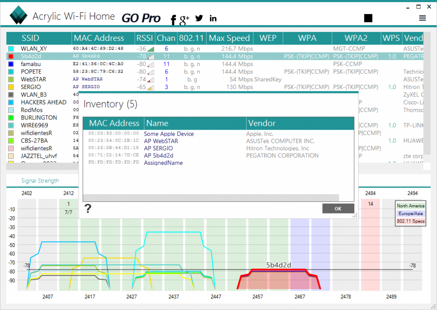Click OK in the Inventory dialog
The image size is (437, 310).
click(x=338, y=209)
